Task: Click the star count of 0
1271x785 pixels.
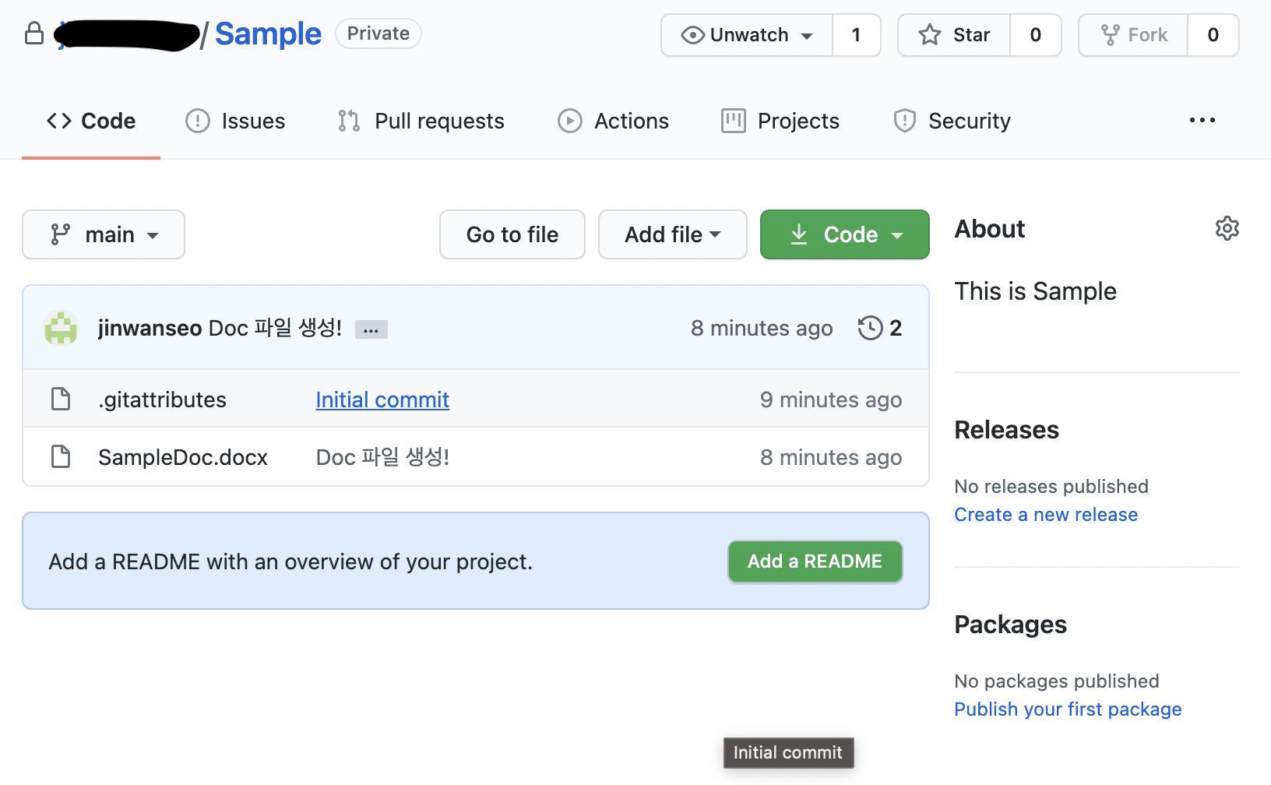Action: click(x=1035, y=35)
